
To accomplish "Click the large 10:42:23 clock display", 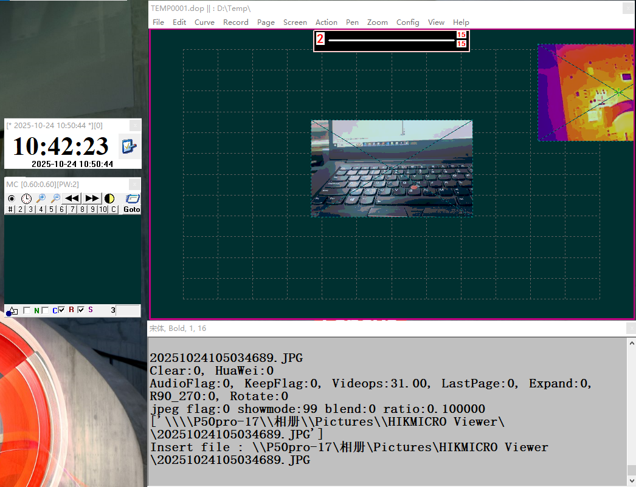I will coord(61,146).
